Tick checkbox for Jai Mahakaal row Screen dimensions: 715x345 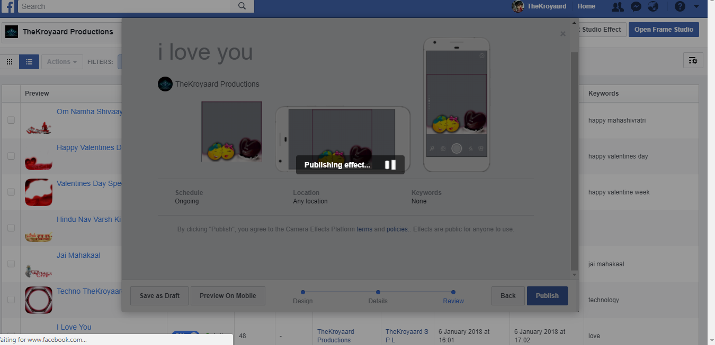coord(11,264)
